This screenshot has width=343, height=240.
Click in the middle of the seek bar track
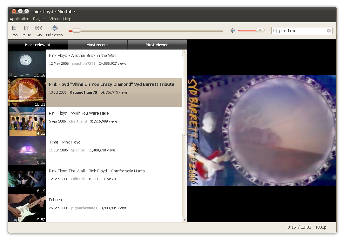click(x=146, y=31)
